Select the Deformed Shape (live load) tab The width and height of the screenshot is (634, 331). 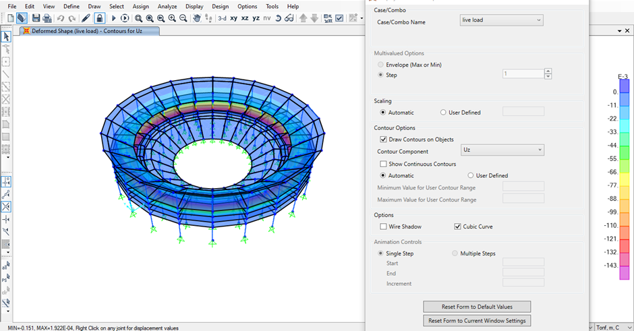coord(89,31)
